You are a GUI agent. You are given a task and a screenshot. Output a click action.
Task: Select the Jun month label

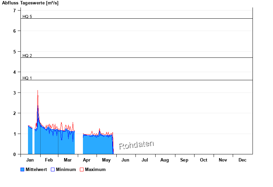coord(125,160)
